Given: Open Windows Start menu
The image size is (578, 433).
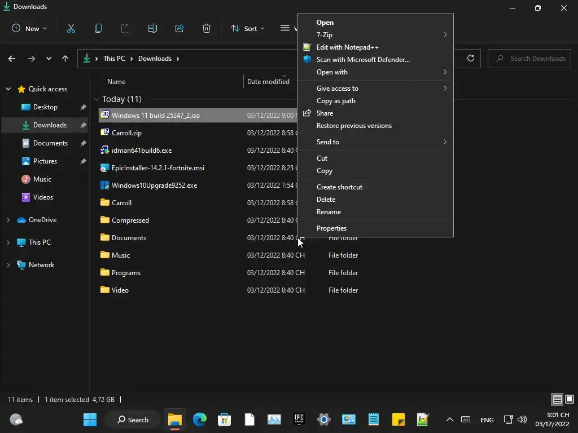Looking at the screenshot, I should tap(90, 419).
